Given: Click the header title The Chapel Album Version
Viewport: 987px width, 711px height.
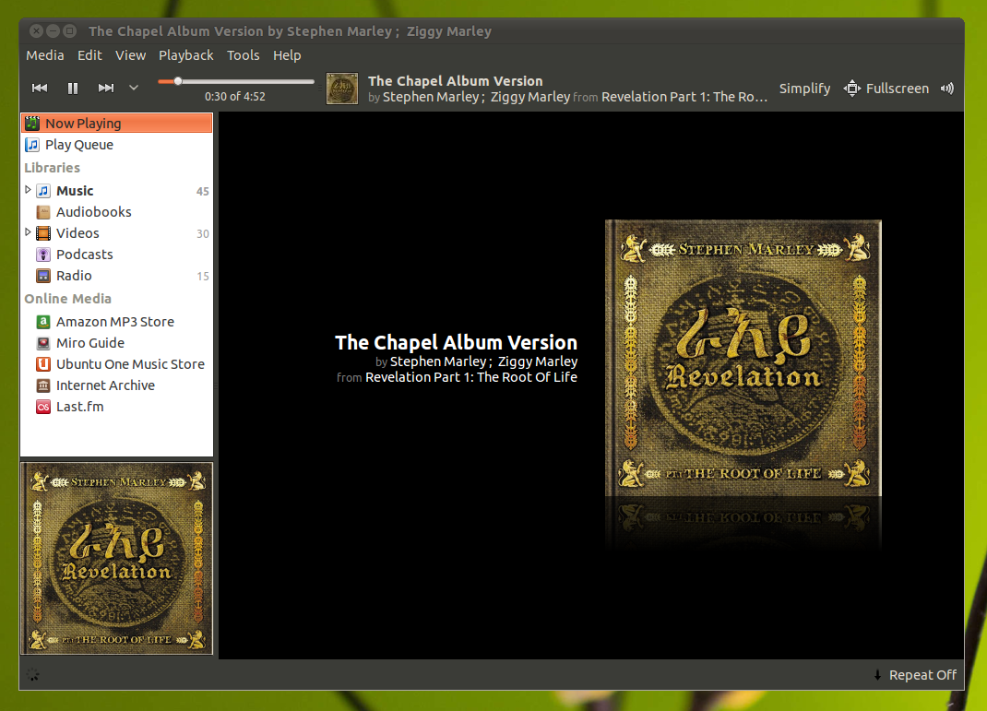Looking at the screenshot, I should point(455,81).
